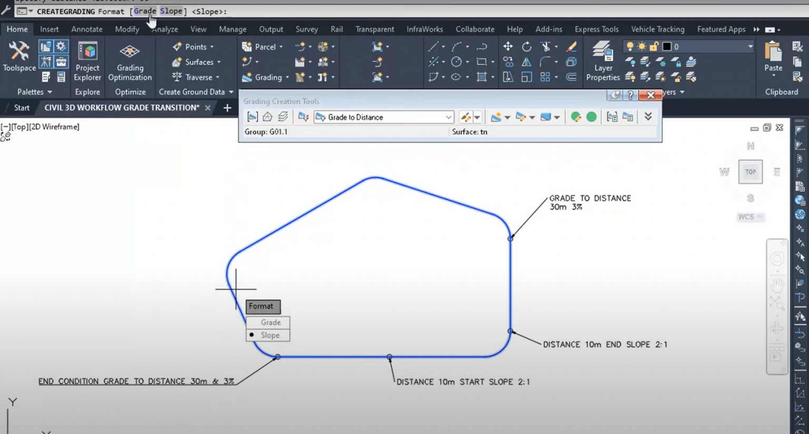Expand the Grading dropdown in the ribbon
This screenshot has height=434, width=809.
tap(287, 77)
